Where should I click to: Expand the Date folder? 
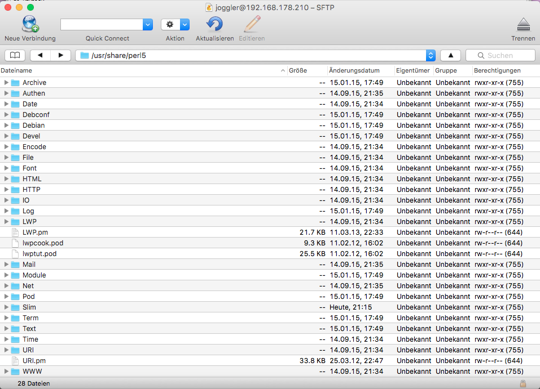[x=6, y=104]
